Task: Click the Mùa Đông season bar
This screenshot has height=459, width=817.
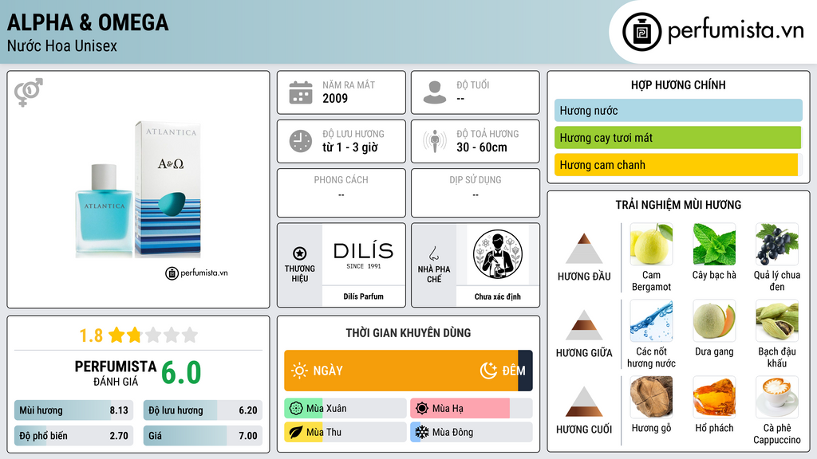Action: [472, 432]
